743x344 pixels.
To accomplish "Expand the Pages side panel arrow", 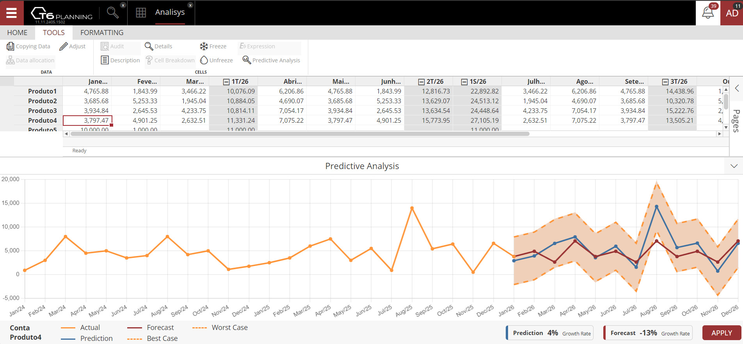I will coord(737,88).
